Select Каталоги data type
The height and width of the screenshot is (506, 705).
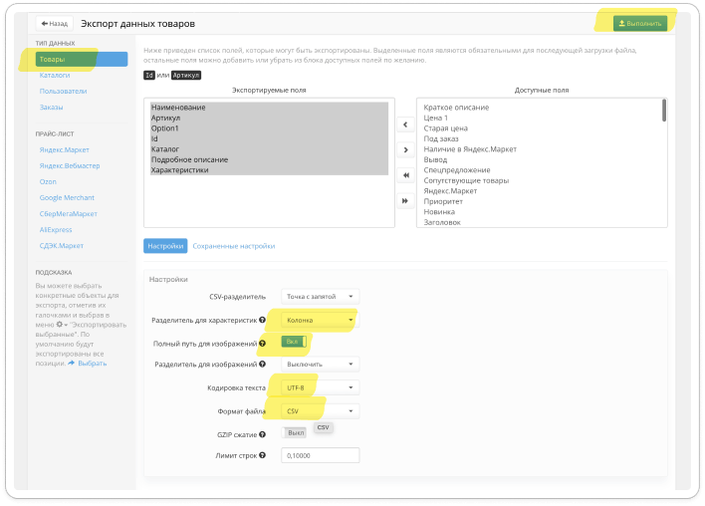[x=55, y=75]
